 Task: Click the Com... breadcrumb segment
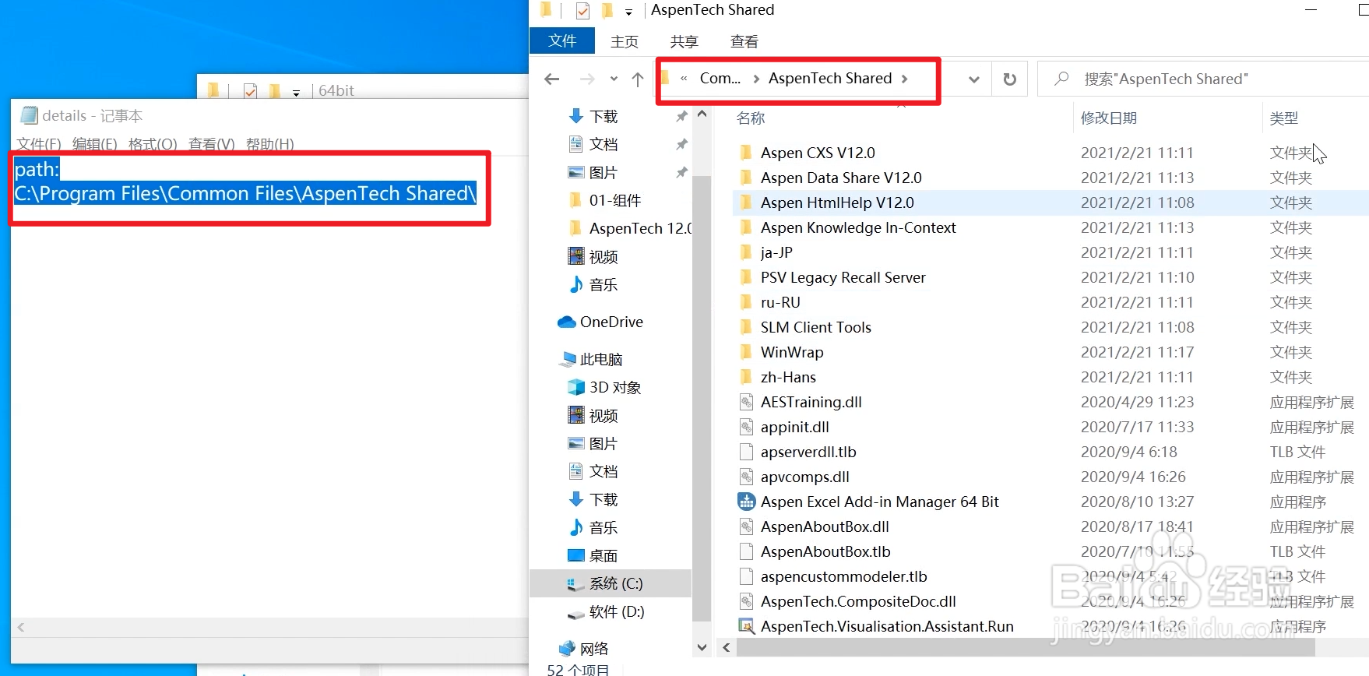720,78
